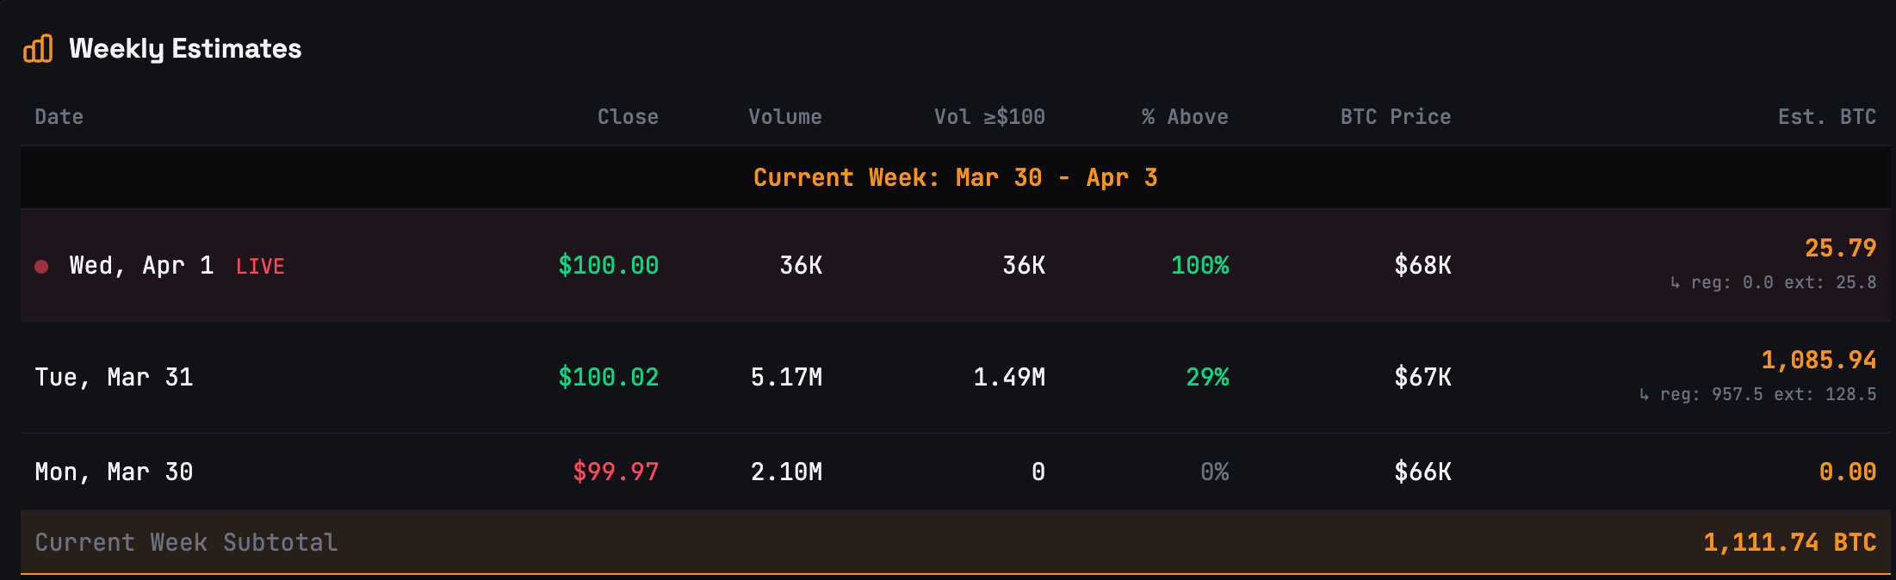Click the Vol ≥$100 column header
This screenshot has width=1896, height=580.
coord(988,116)
